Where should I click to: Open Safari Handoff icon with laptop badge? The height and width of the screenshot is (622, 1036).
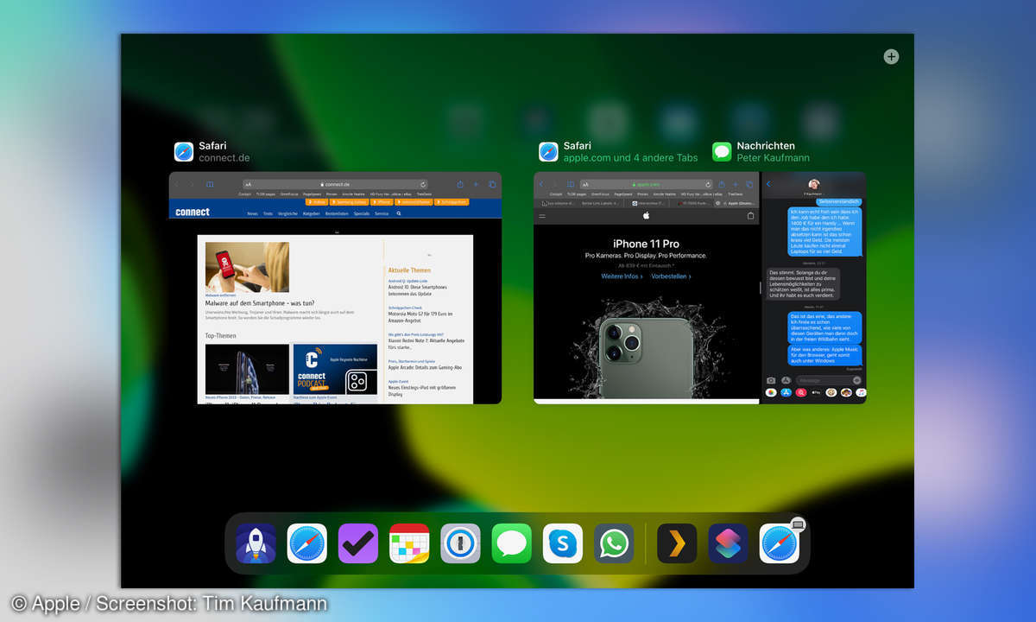(x=780, y=543)
